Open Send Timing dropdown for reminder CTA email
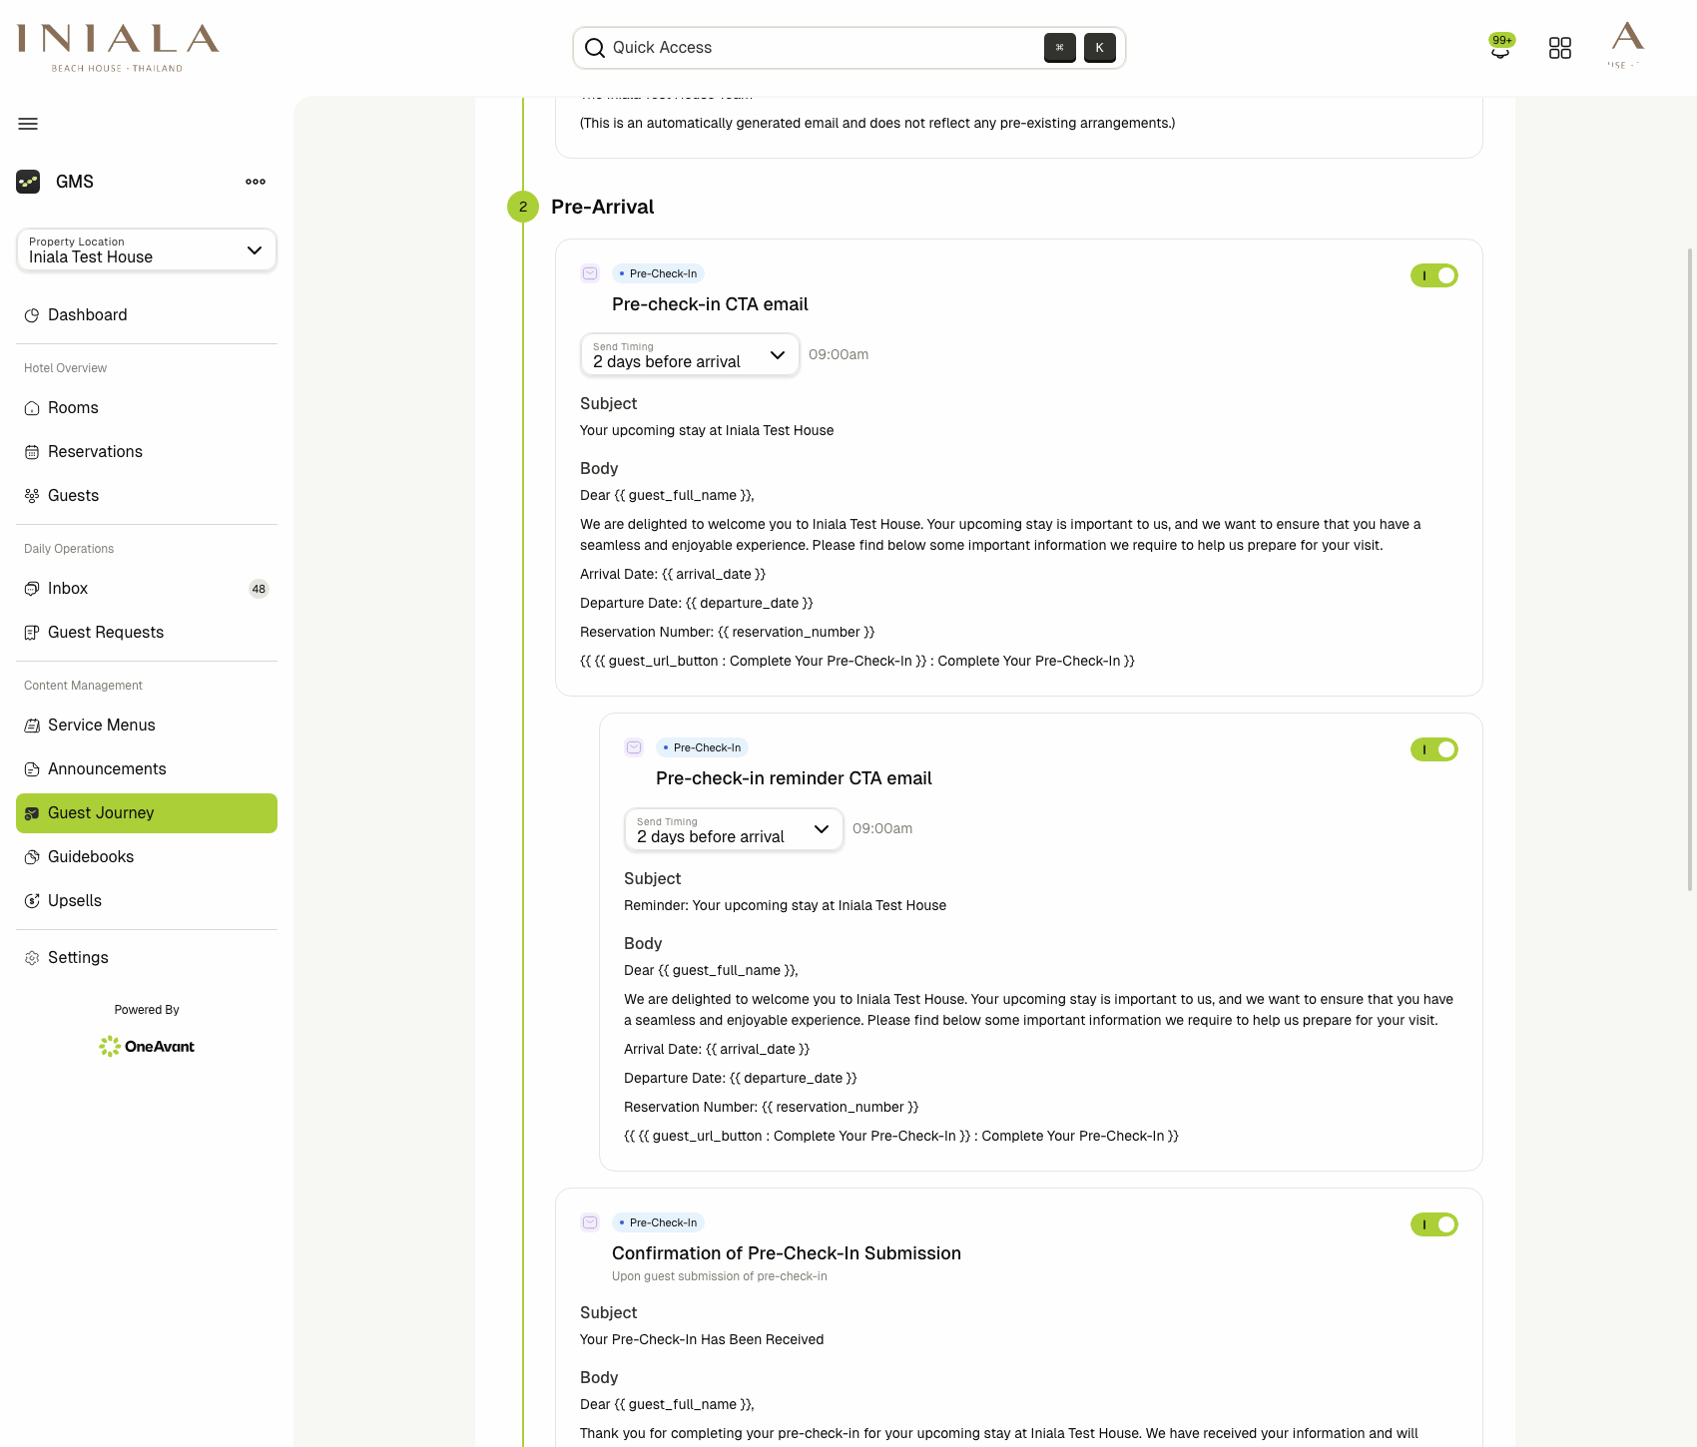The image size is (1697, 1447). point(734,829)
